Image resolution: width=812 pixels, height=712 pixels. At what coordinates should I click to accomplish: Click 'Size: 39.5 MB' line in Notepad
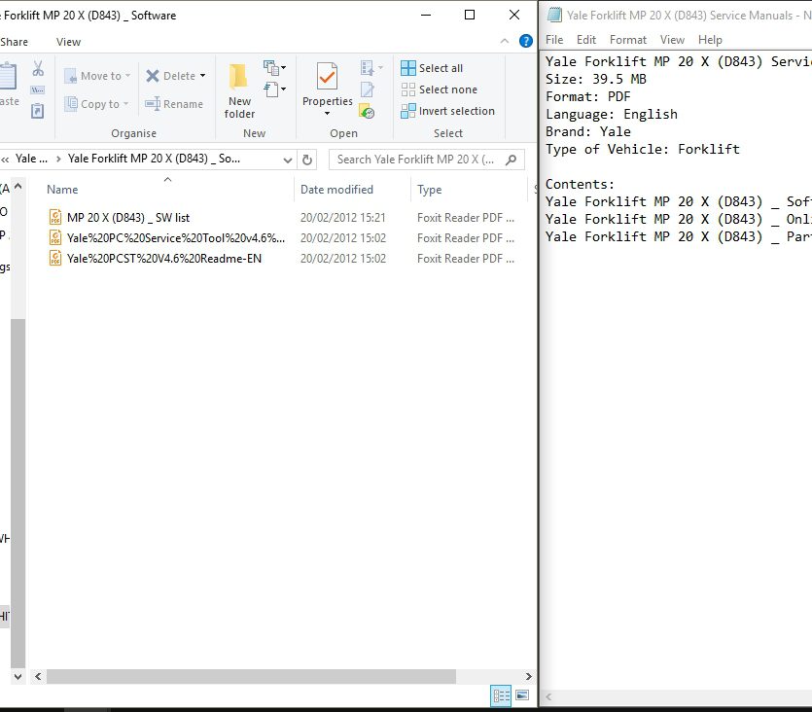pos(595,79)
